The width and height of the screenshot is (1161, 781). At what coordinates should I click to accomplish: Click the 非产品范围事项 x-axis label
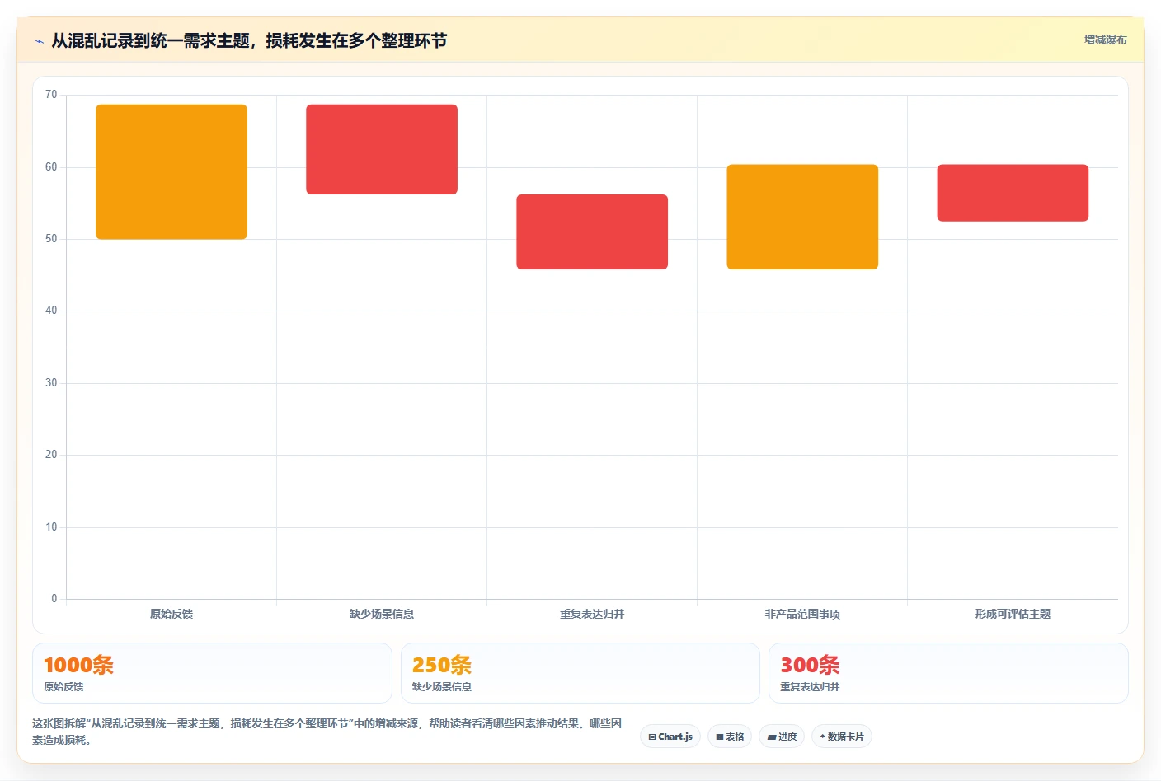coord(802,614)
